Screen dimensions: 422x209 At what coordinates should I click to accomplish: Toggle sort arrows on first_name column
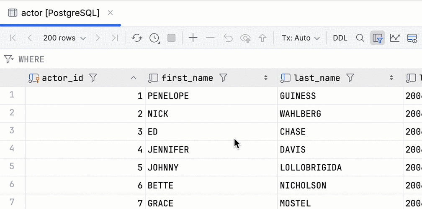(265, 78)
